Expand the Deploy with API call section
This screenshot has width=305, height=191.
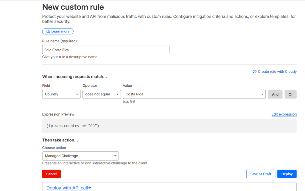pos(67,188)
